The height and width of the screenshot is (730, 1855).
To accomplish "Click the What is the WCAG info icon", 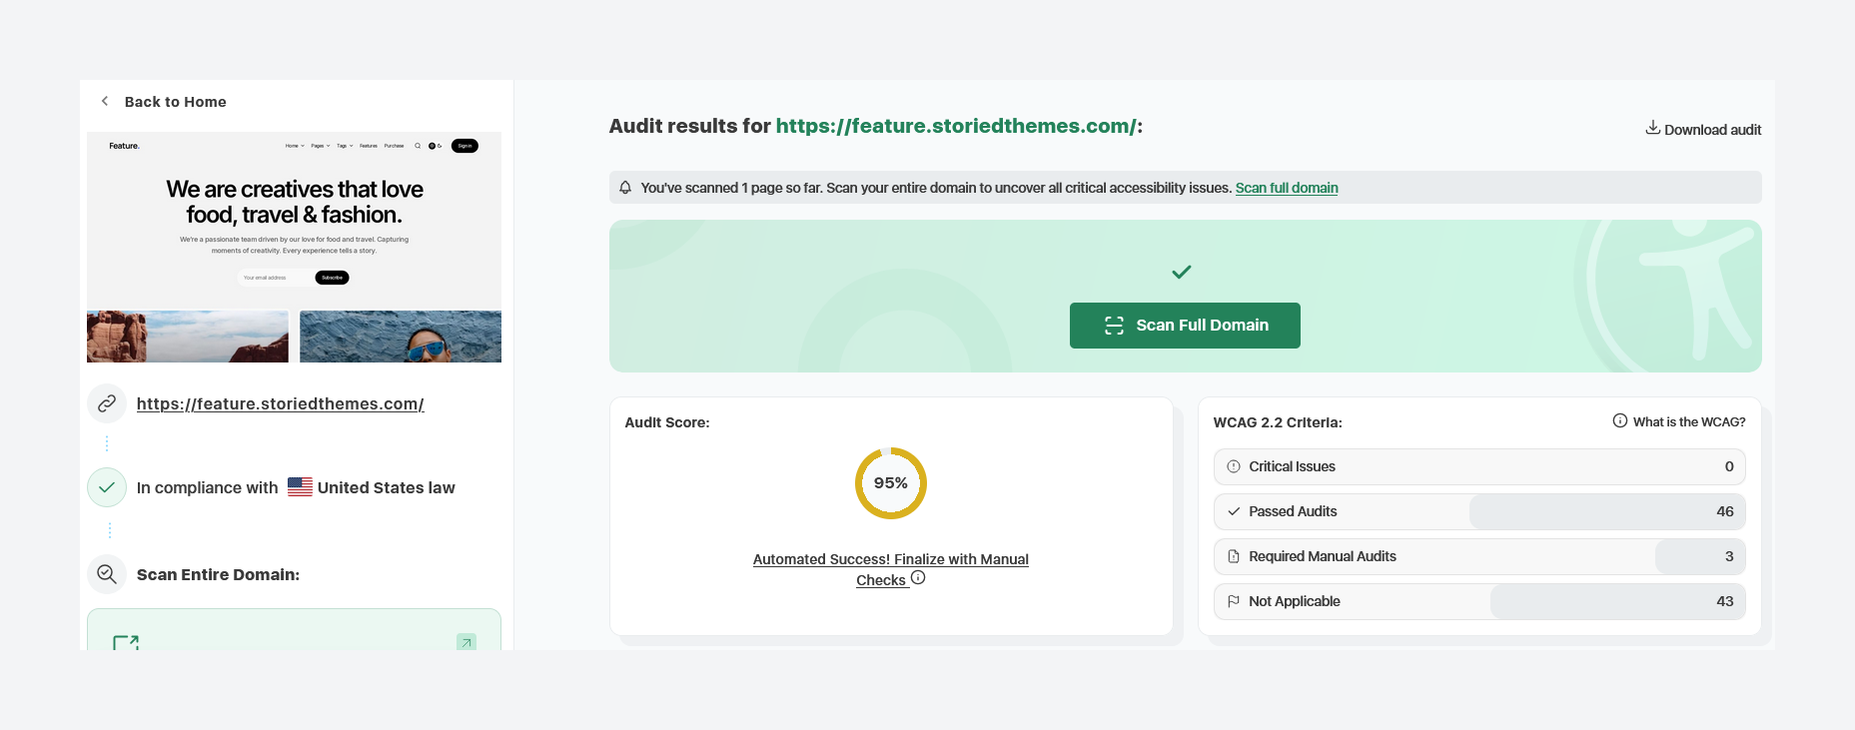I will click(x=1619, y=421).
